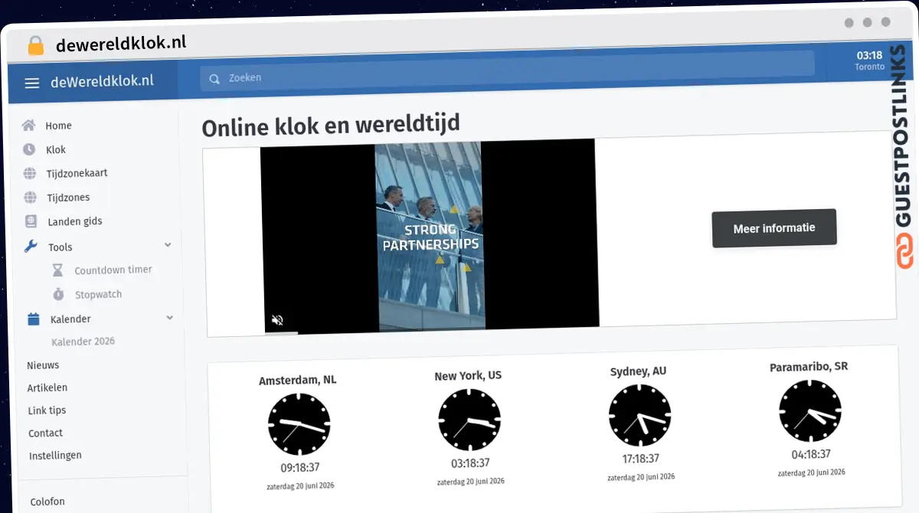The width and height of the screenshot is (919, 513).
Task: Open the Stopwatch tool
Action: [98, 295]
